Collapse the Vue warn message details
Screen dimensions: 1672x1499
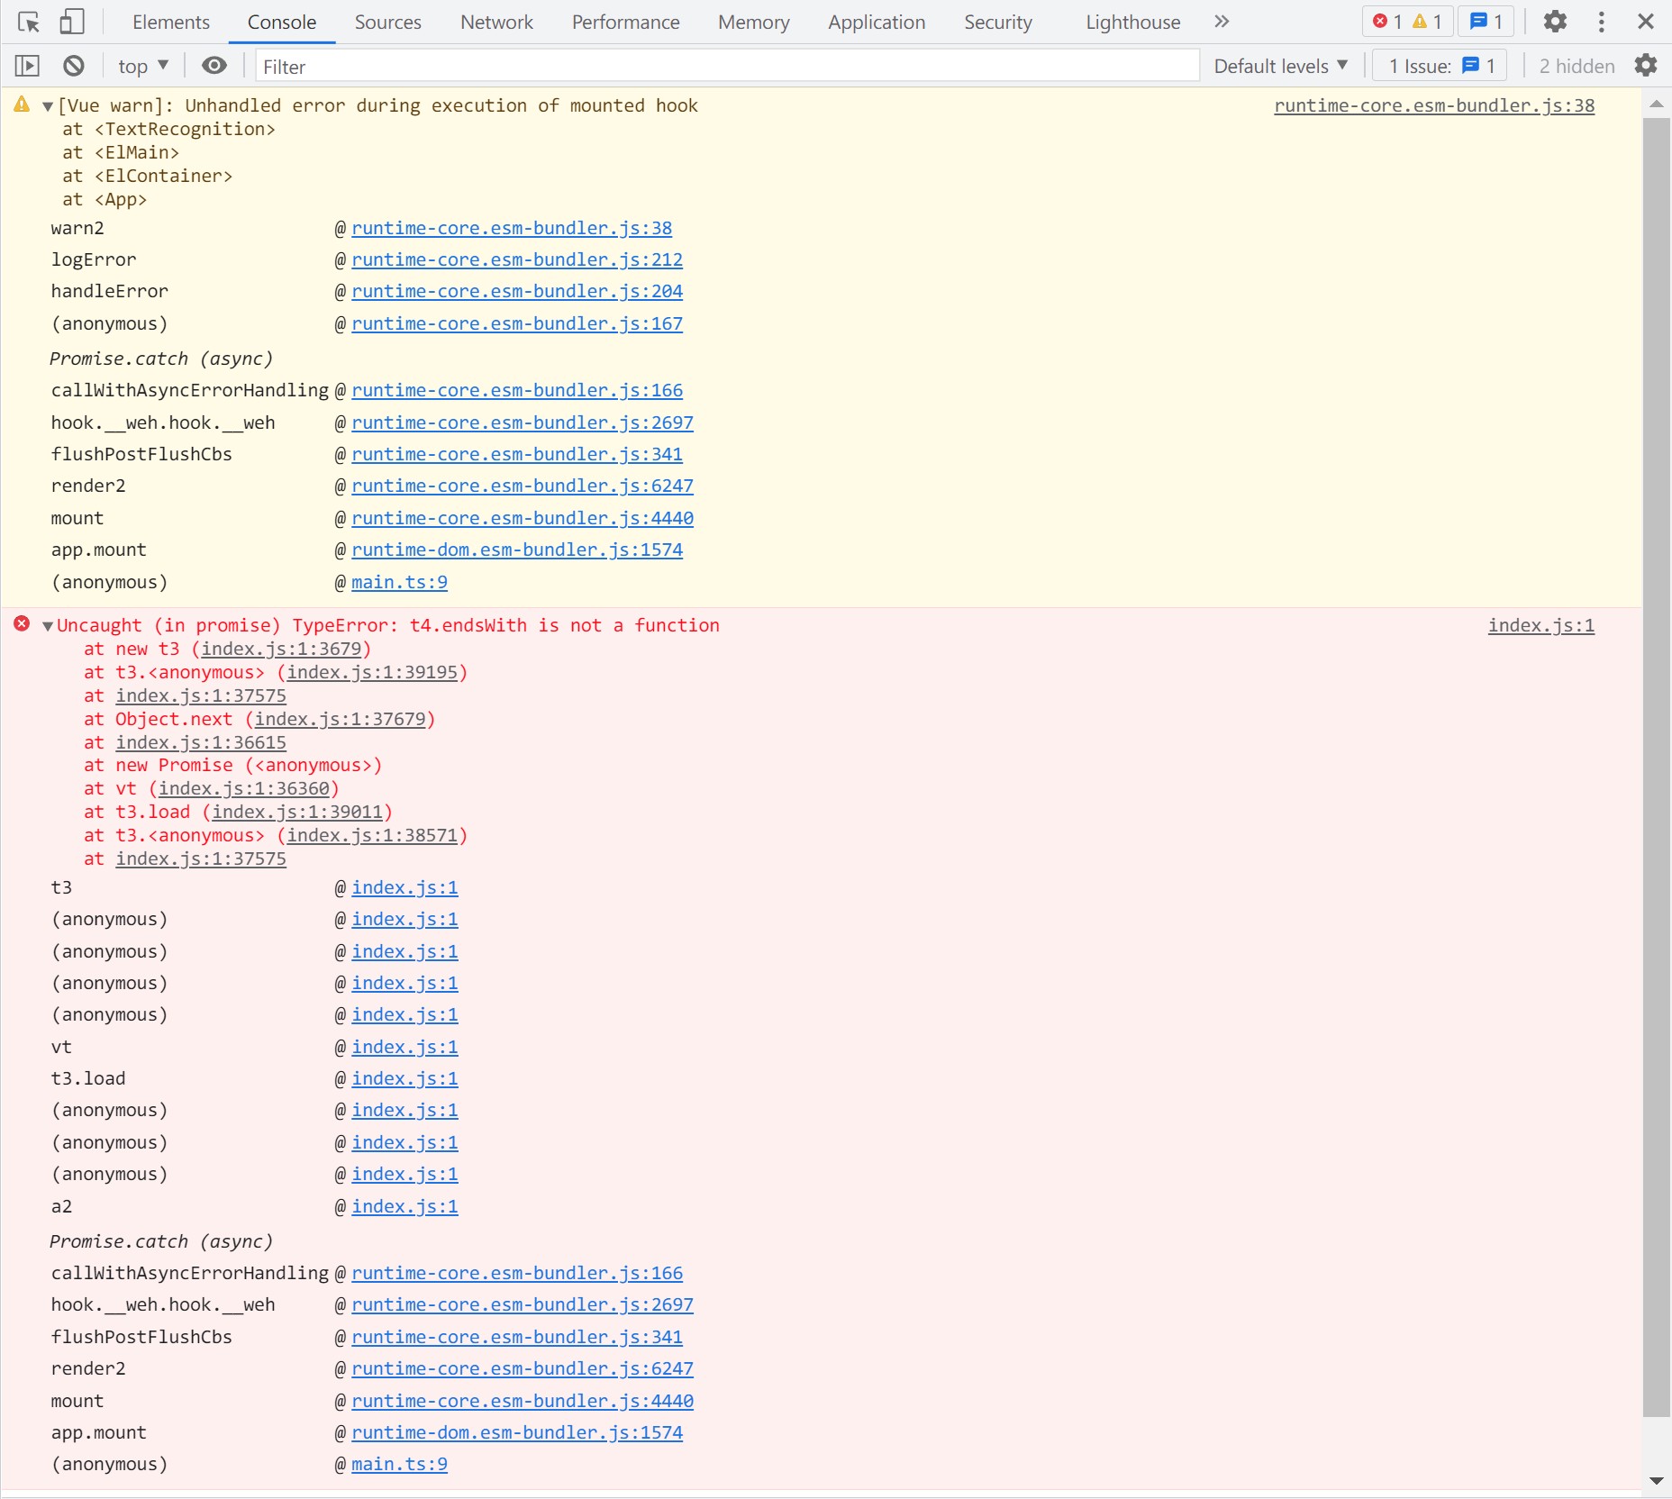47,104
